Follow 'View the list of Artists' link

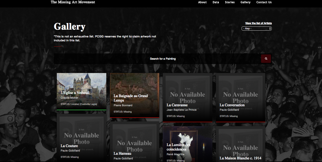pos(258,23)
